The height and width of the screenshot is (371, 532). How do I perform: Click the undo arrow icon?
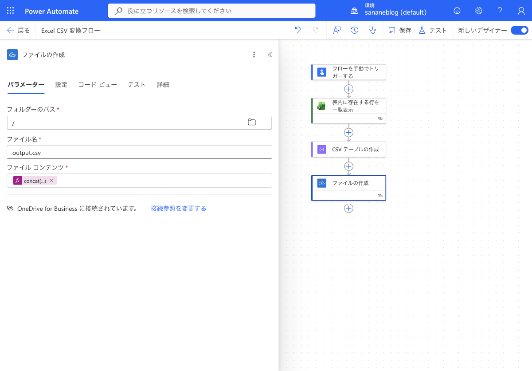coord(298,30)
